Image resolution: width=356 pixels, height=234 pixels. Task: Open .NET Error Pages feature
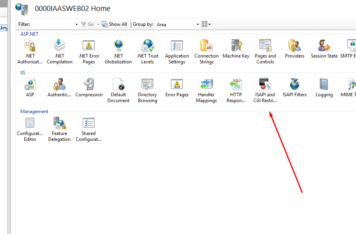(89, 52)
